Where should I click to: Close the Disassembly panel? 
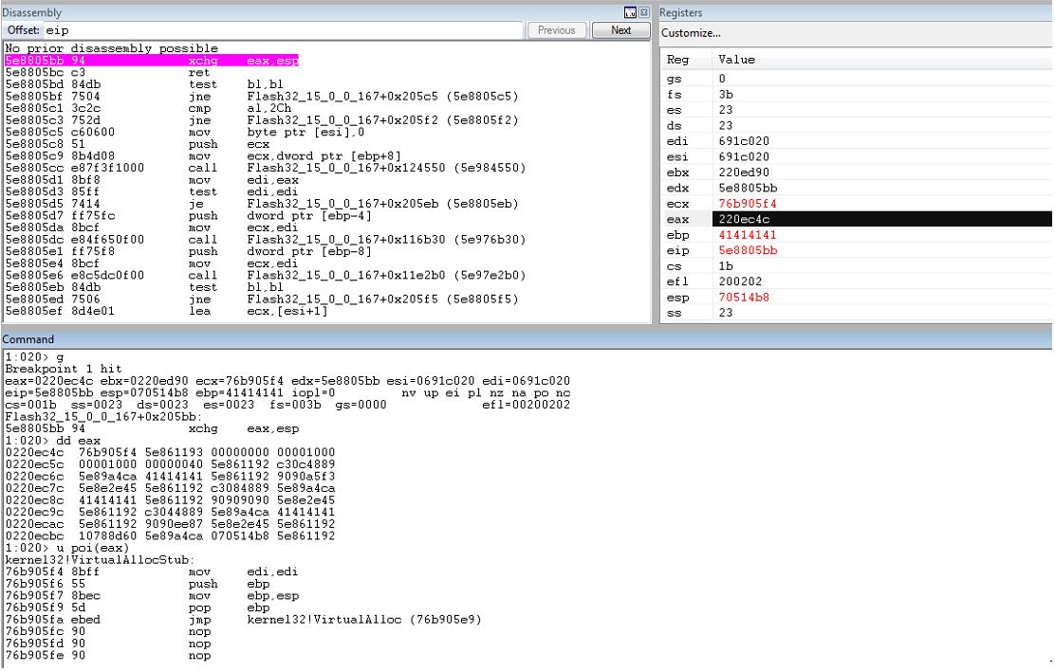tap(644, 12)
